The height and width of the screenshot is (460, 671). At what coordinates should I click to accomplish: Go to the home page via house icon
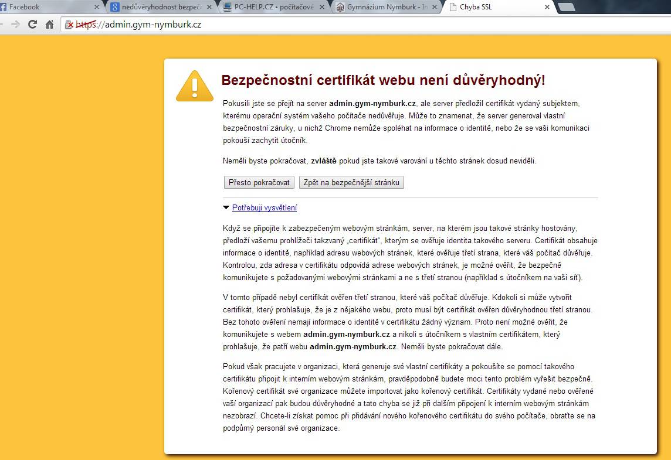pos(50,25)
